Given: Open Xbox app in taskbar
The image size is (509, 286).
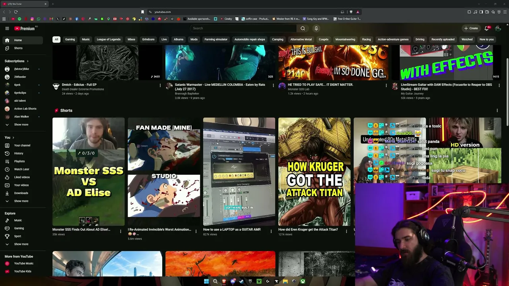Looking at the screenshot, I should click(x=303, y=282).
